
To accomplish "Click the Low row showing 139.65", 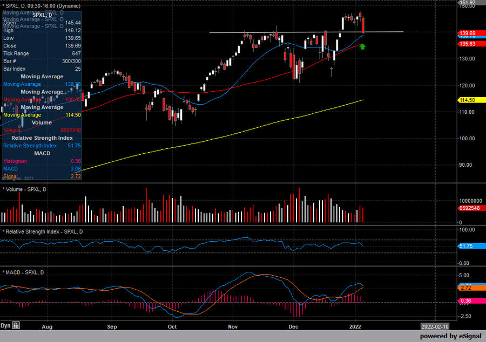I will pyautogui.click(x=42, y=38).
